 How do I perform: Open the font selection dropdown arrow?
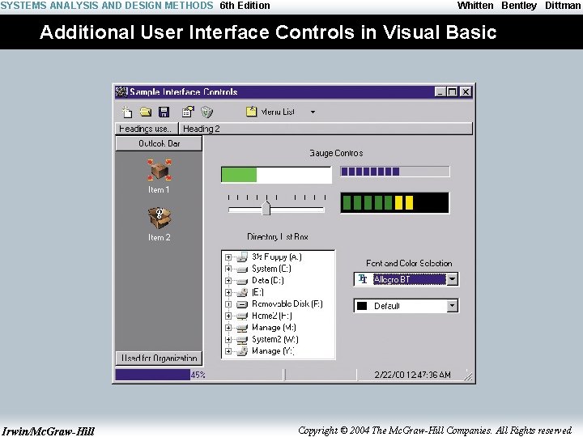pyautogui.click(x=452, y=279)
